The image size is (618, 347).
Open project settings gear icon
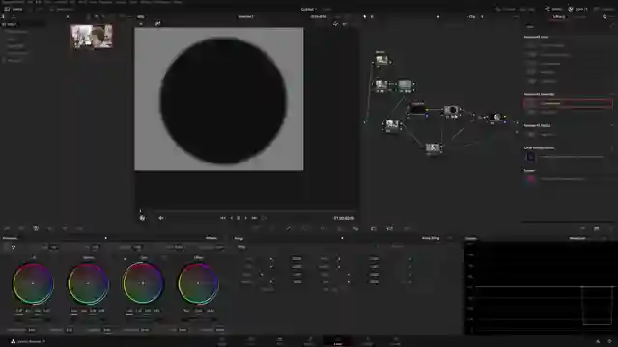[x=609, y=341]
